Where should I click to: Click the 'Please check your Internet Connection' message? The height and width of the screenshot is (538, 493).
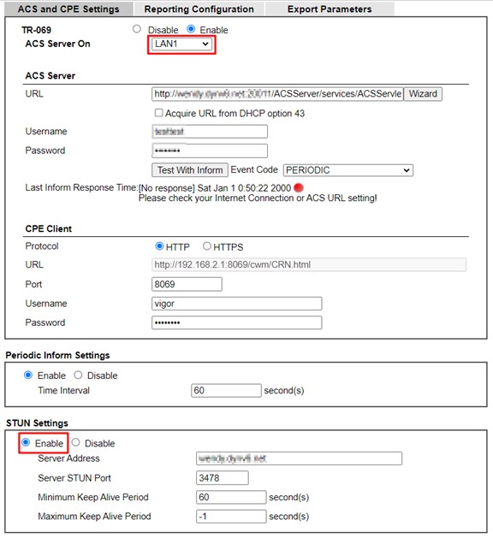(x=258, y=198)
